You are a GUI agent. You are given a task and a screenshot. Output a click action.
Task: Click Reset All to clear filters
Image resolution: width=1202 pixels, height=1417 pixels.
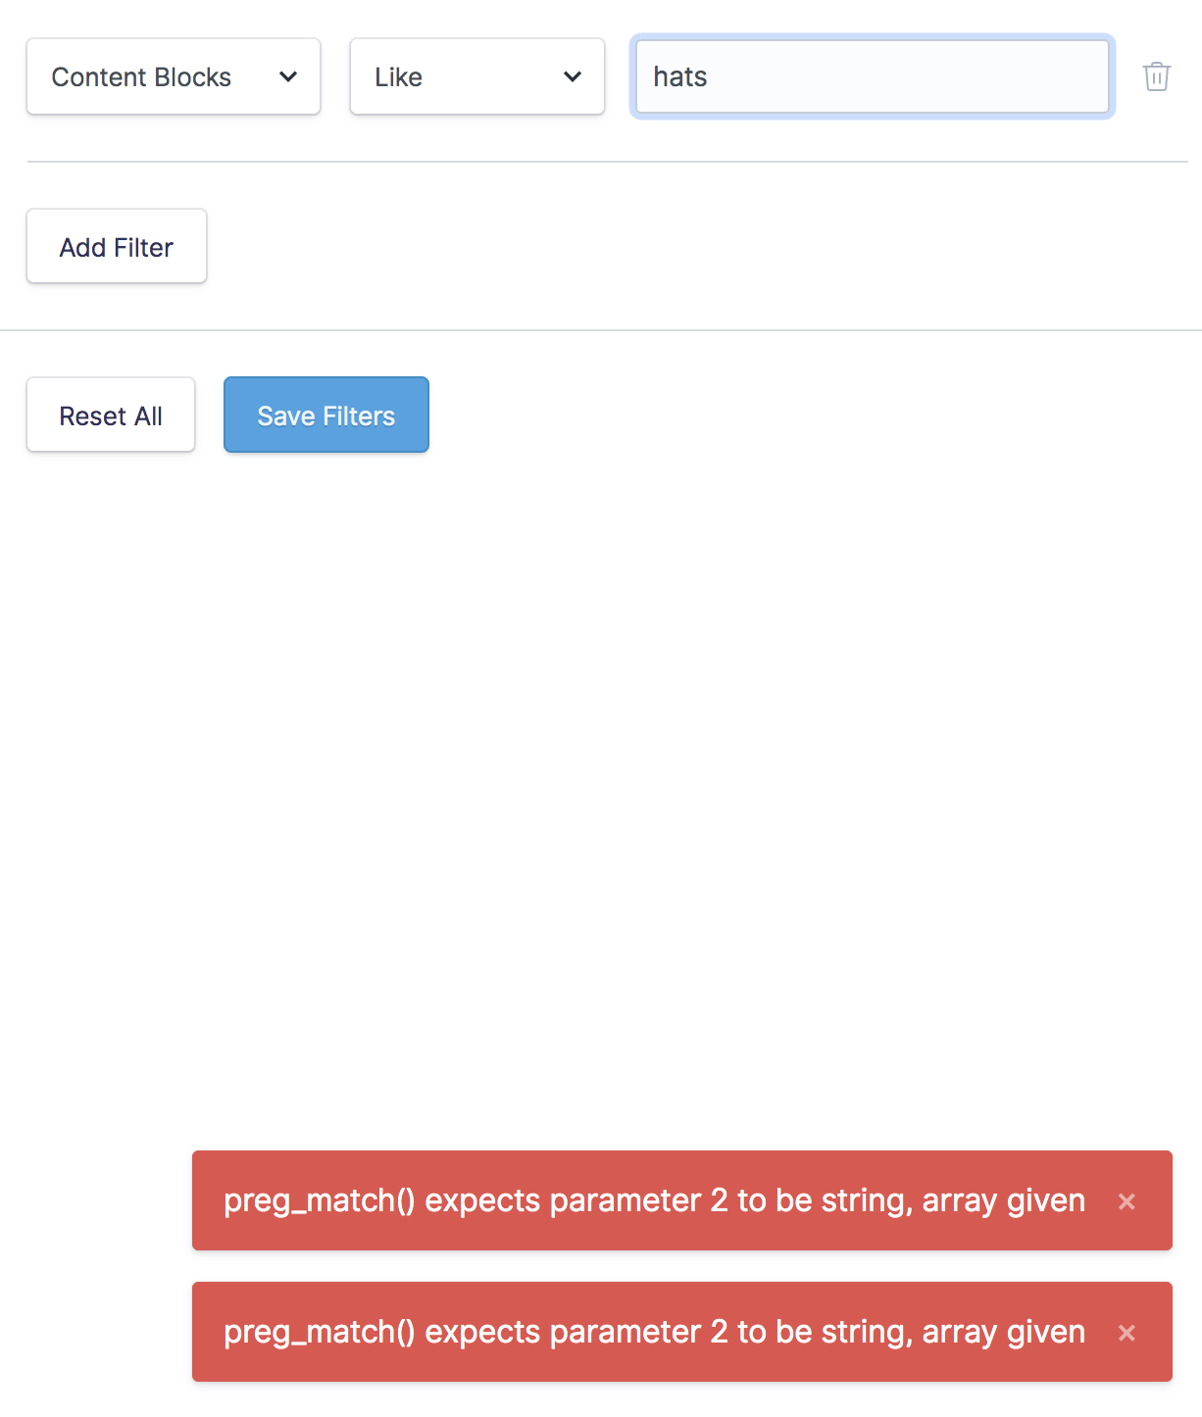[x=110, y=415]
